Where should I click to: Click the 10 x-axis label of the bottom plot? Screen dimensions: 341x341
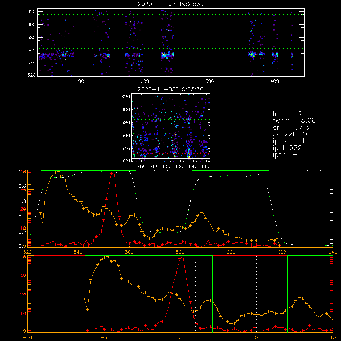coord(333,337)
